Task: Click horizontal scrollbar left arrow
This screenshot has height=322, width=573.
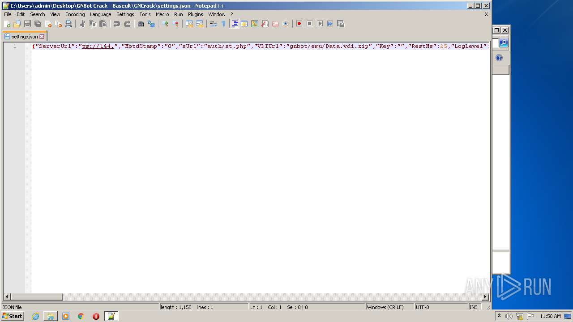Action: point(7,297)
